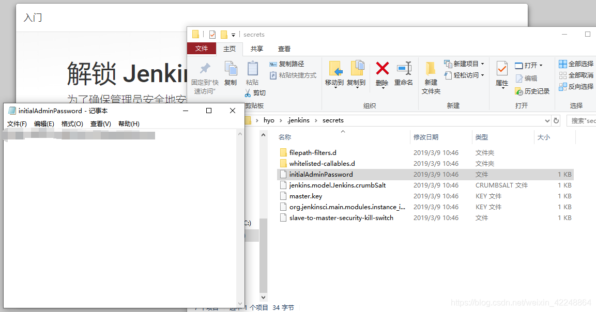Open Notepad View (查看) menu
The image size is (596, 312).
click(100, 124)
